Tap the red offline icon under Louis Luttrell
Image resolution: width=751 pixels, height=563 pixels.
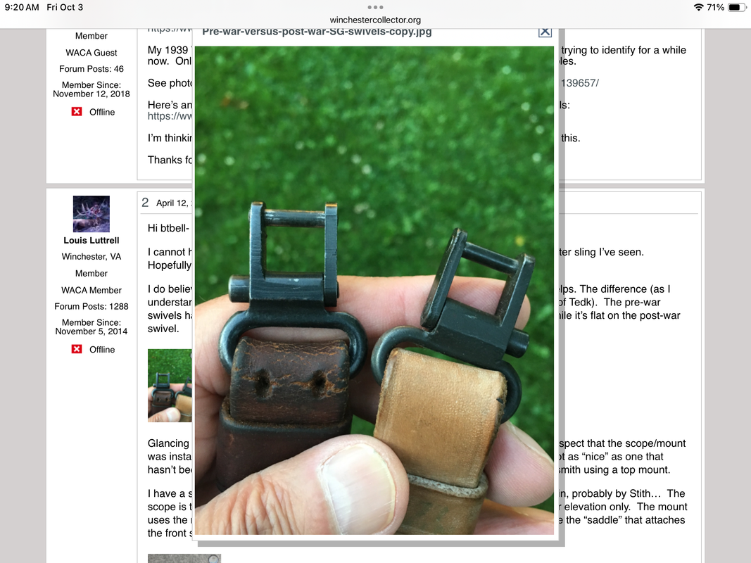pyautogui.click(x=77, y=349)
